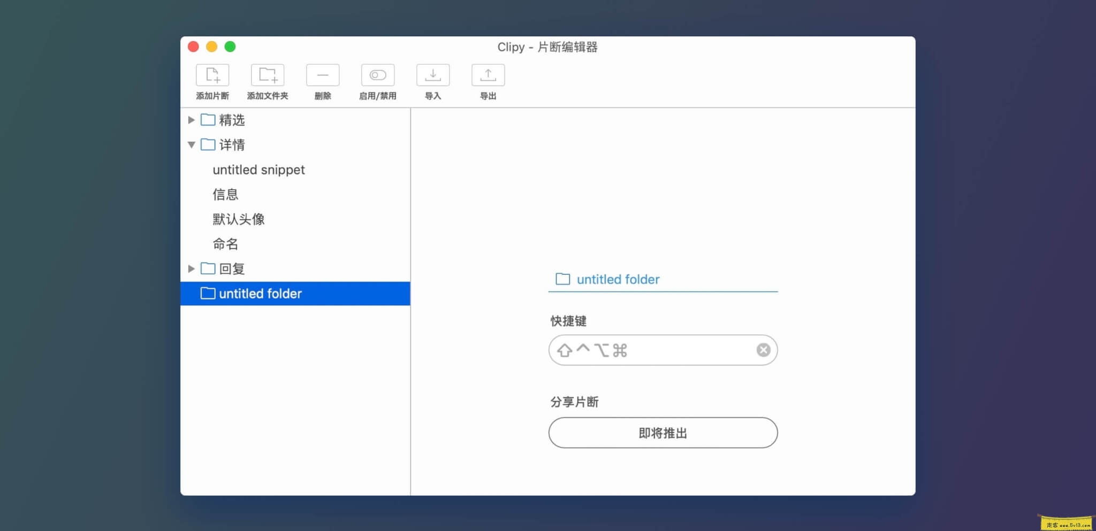Click the 导出 export icon
The image size is (1096, 531).
pos(488,75)
